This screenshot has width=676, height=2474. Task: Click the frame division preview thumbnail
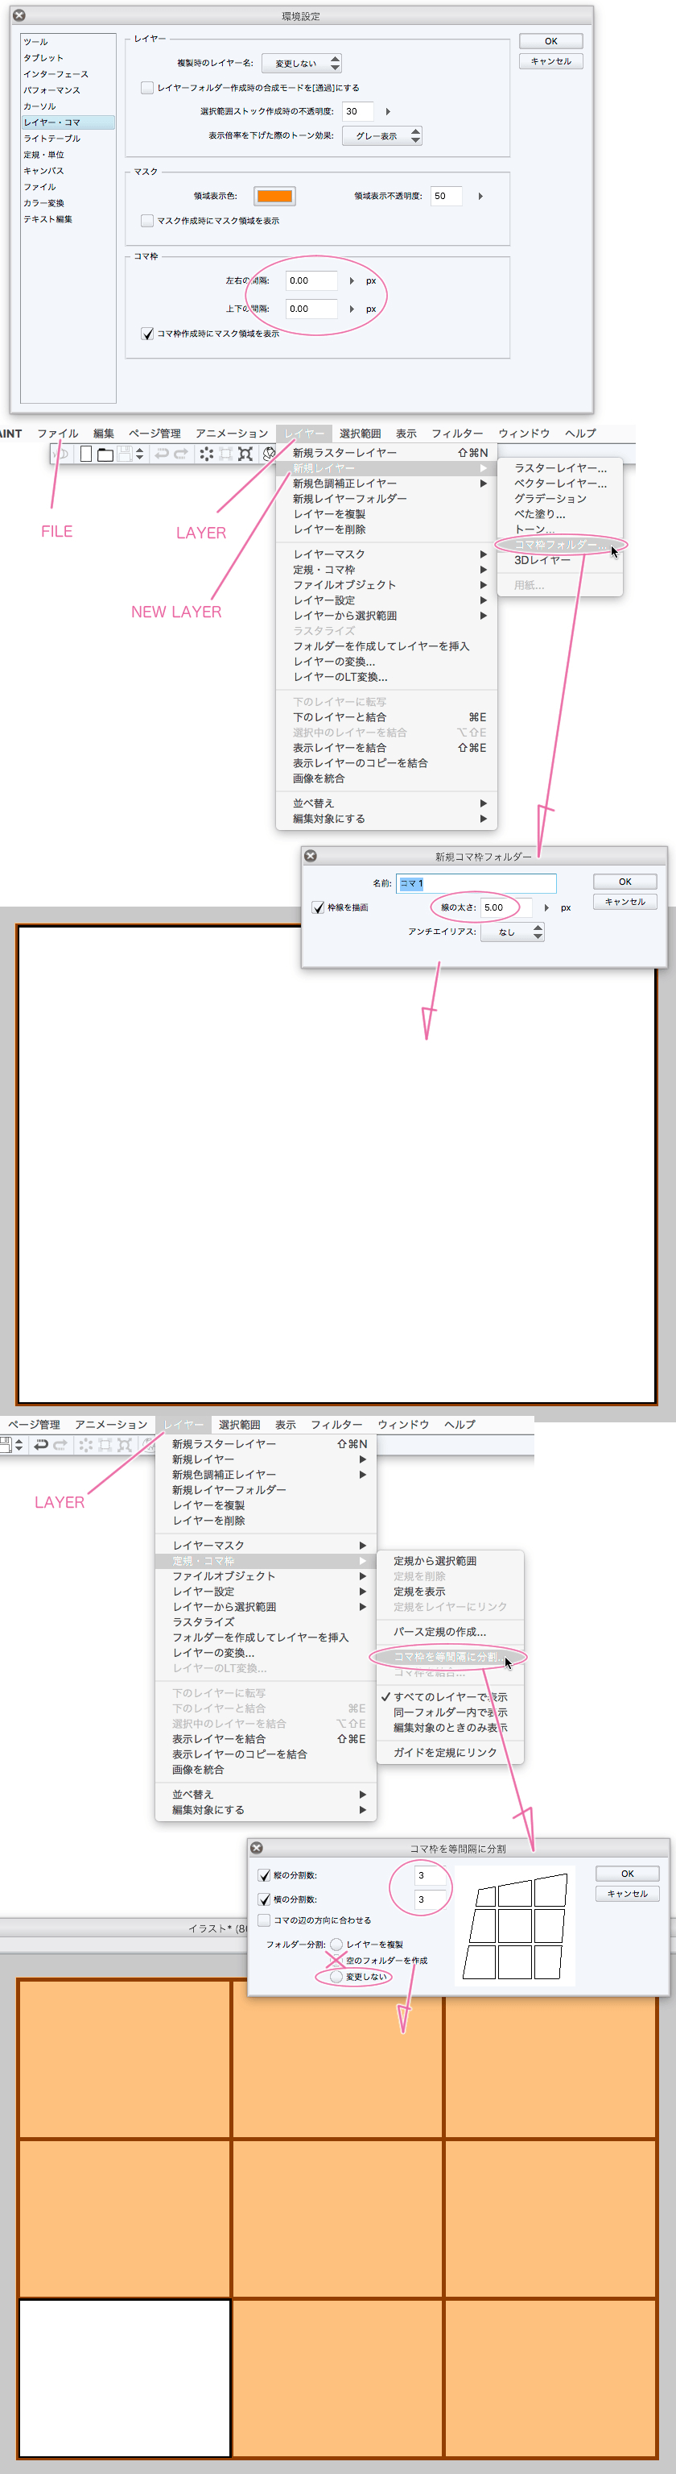click(x=515, y=1925)
